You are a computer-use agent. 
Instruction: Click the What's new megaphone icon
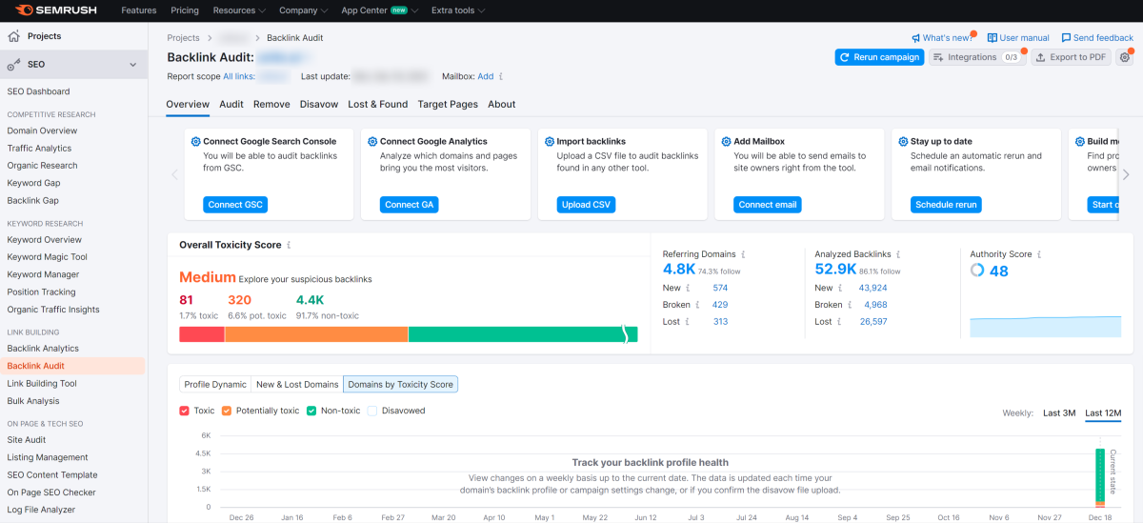(x=915, y=38)
